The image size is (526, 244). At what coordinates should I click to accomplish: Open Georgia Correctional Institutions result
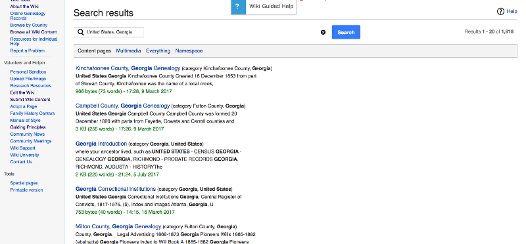click(116, 189)
